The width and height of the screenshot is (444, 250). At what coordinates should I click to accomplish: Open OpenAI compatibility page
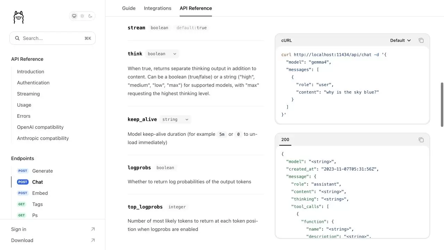point(40,127)
